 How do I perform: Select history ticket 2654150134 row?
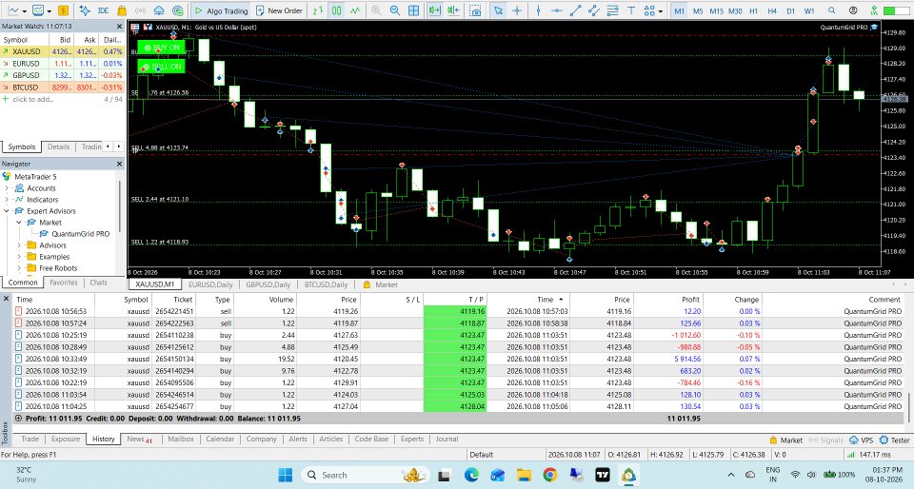(458, 359)
